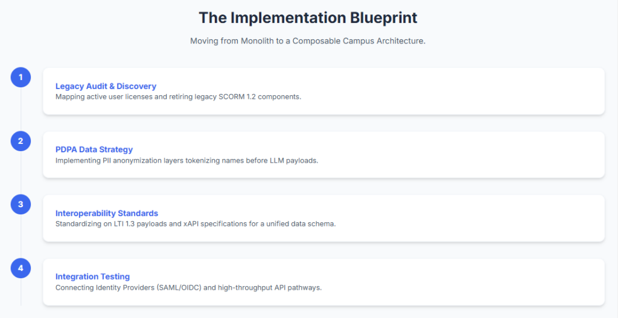Select the Legacy Audit & Discovery heading

coord(106,86)
